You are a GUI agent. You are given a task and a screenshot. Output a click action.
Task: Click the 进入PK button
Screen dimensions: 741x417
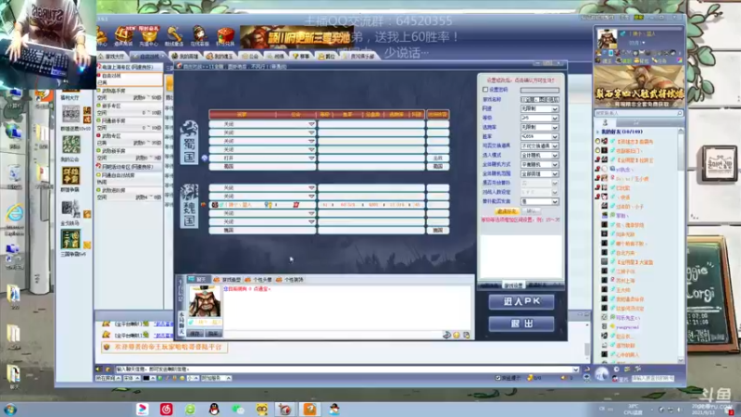point(521,302)
